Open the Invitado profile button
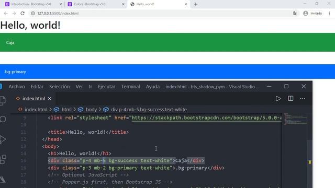This screenshot has width=335, height=188. pyautogui.click(x=312, y=13)
